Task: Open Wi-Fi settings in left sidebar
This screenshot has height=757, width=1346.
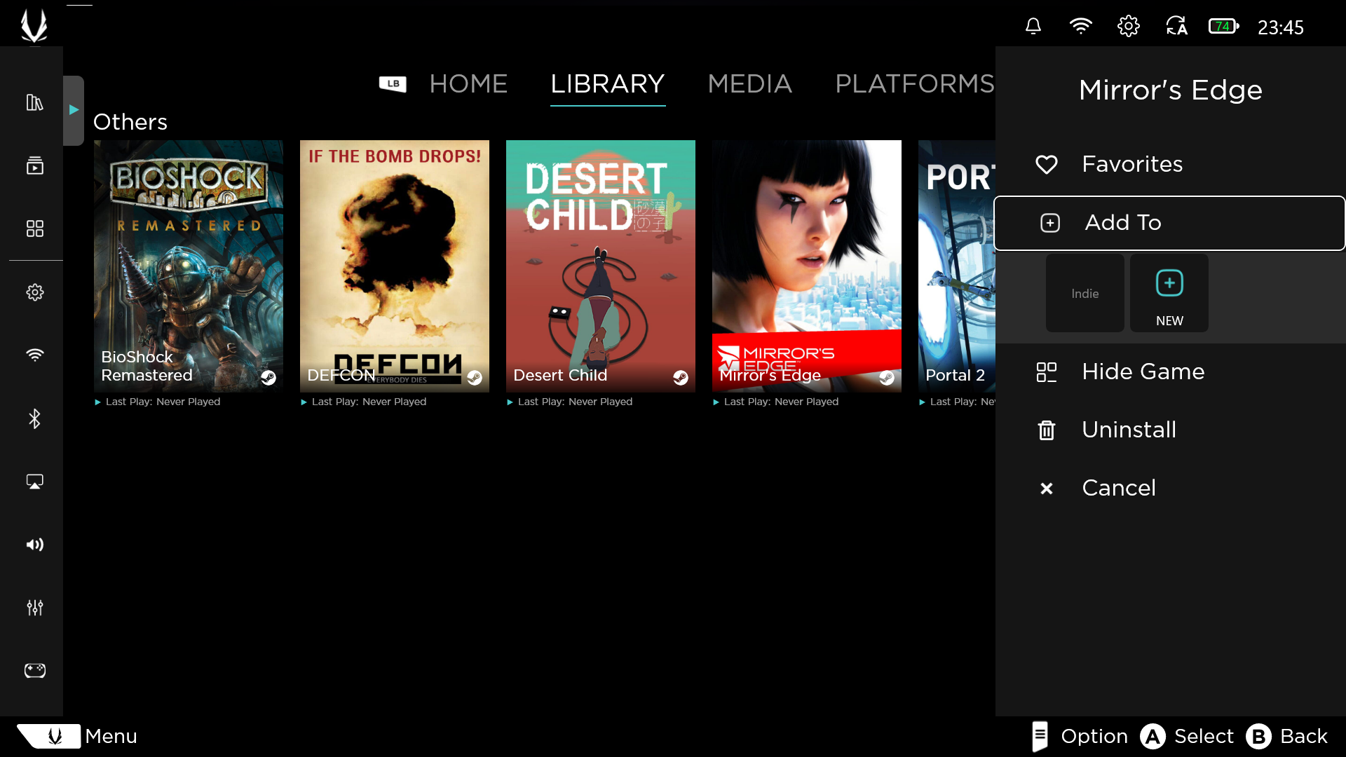Action: point(34,355)
